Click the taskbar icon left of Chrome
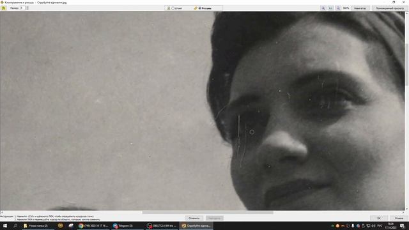 click(x=71, y=226)
